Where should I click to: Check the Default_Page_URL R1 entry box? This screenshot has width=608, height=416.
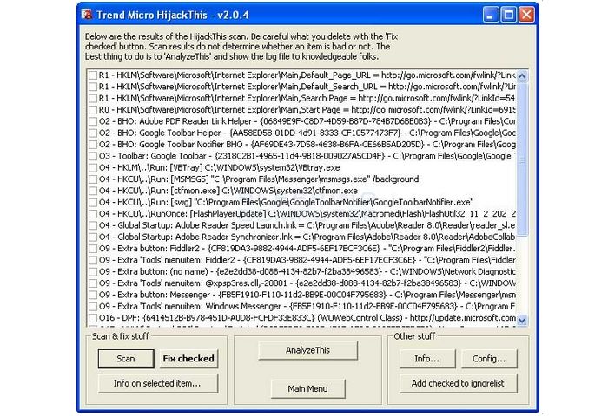(93, 75)
